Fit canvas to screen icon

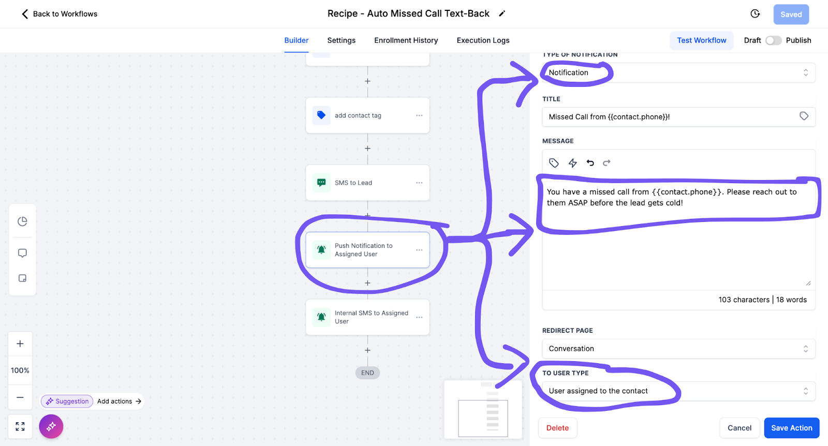coord(20,426)
